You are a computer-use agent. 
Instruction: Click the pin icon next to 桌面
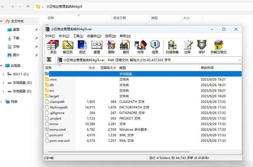(x=36, y=30)
